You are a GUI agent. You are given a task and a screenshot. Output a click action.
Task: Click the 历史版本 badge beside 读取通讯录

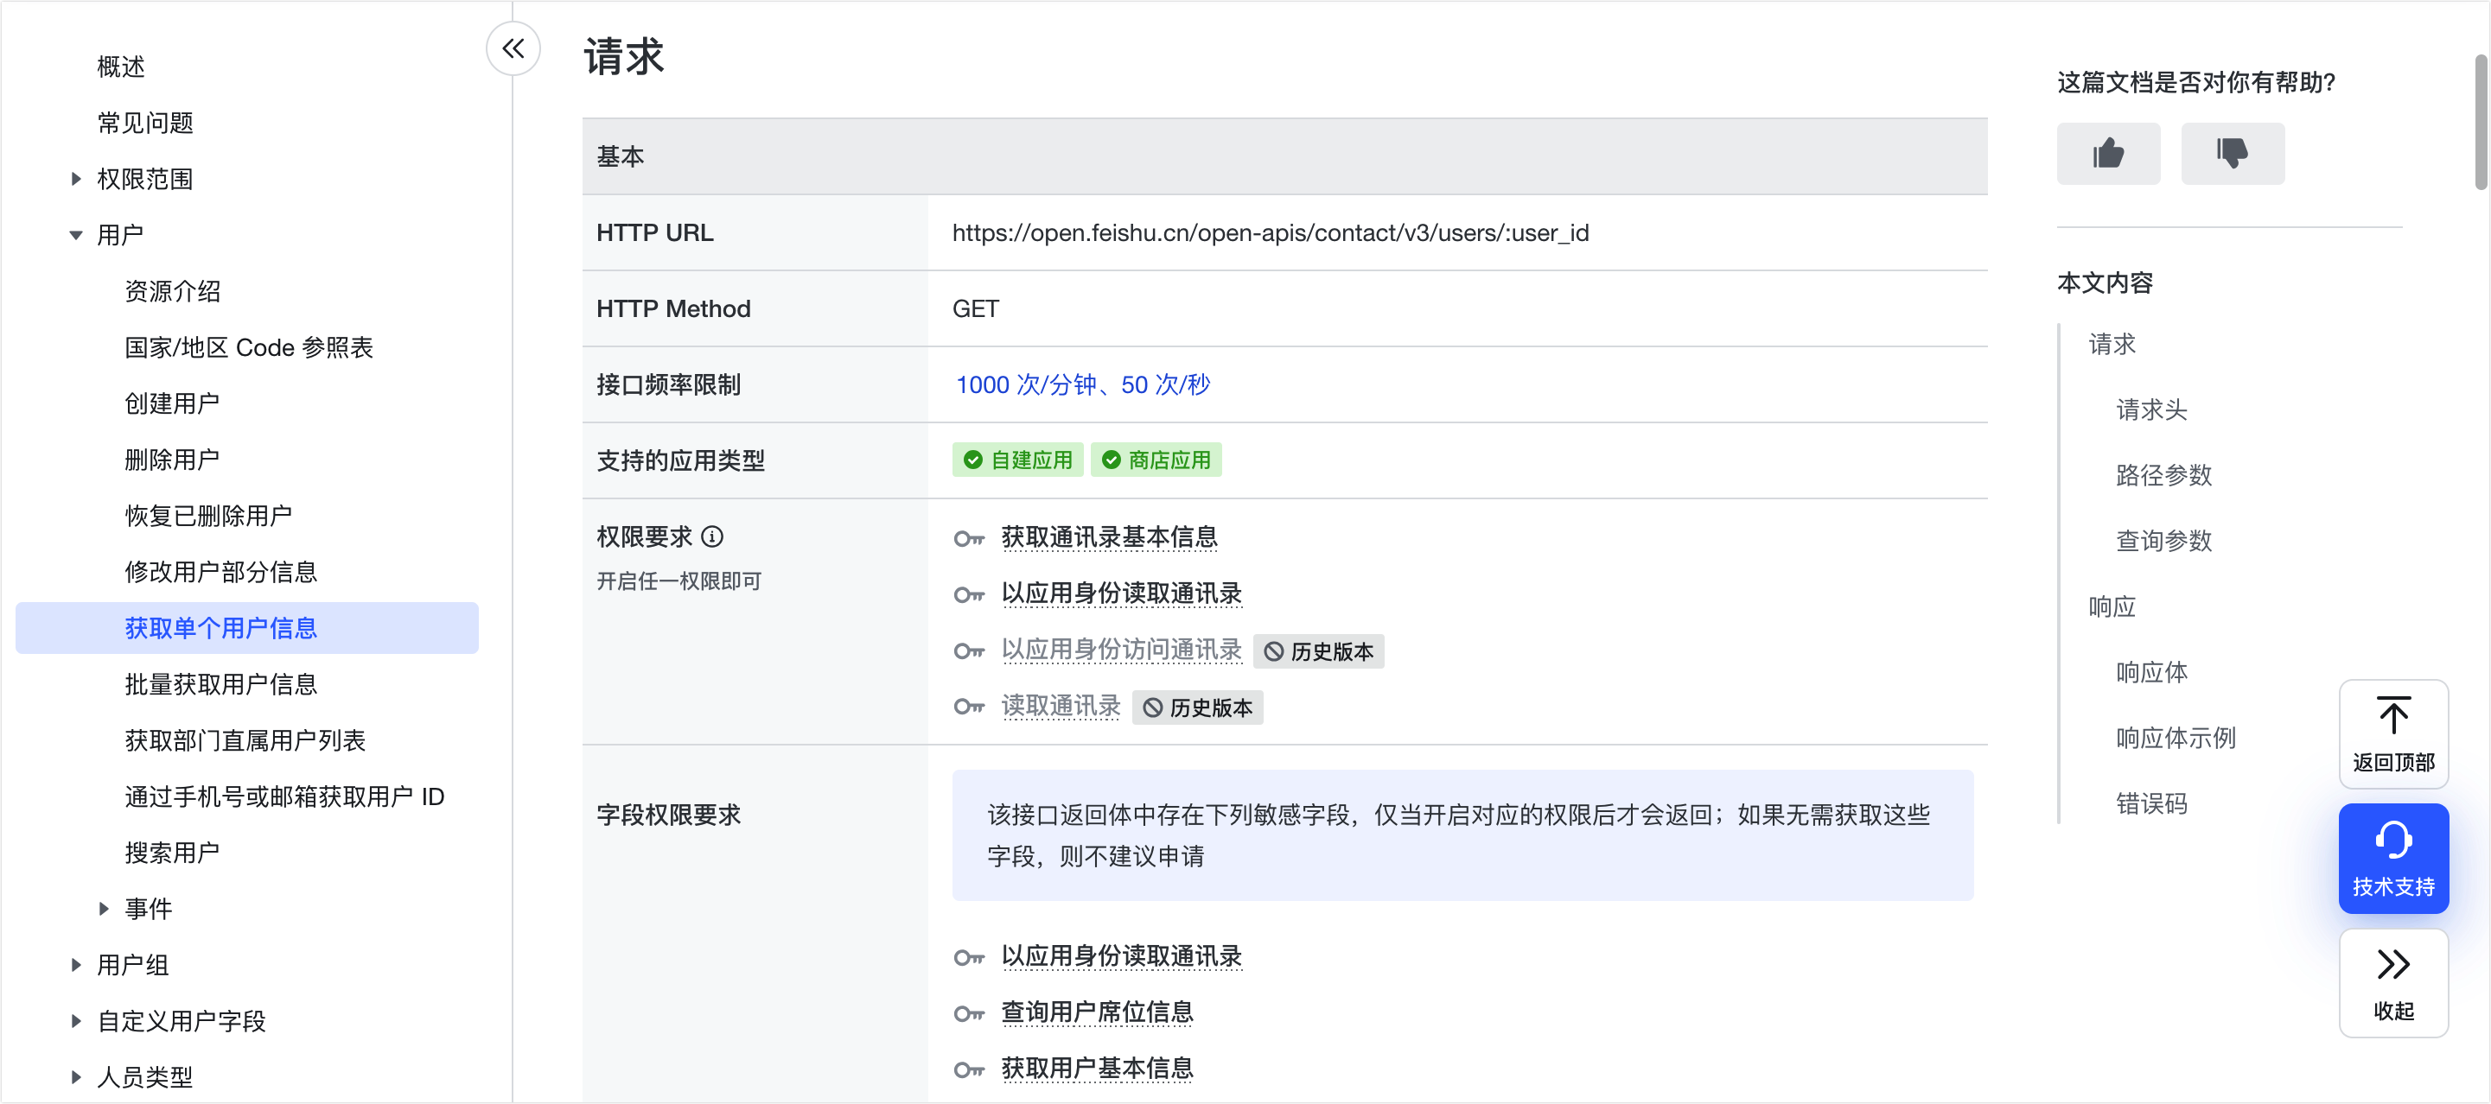click(x=1197, y=707)
